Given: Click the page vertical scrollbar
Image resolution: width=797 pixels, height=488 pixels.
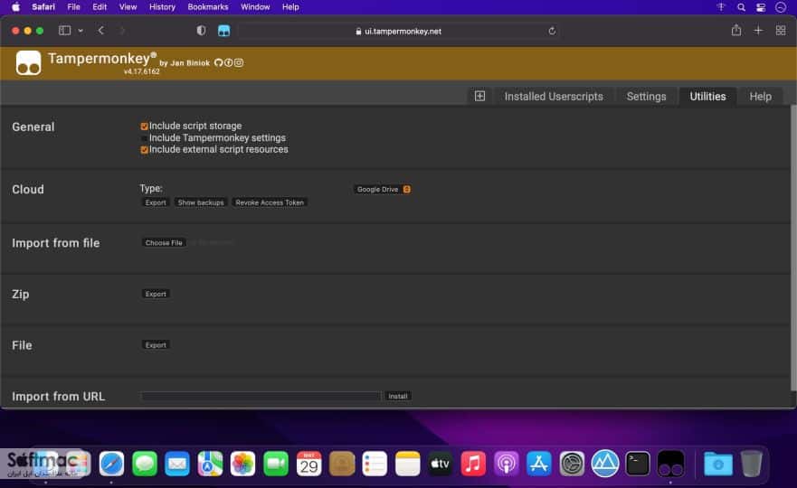Looking at the screenshot, I should (793, 248).
